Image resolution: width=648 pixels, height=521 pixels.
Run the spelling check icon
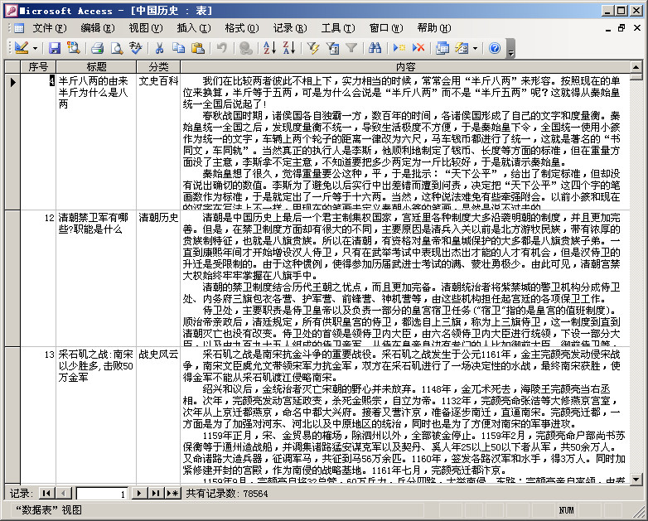tap(136, 48)
